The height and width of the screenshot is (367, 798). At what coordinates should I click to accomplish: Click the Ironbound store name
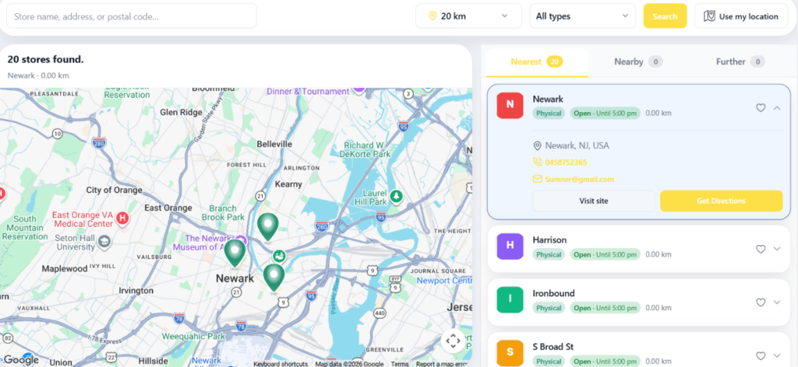[554, 293]
